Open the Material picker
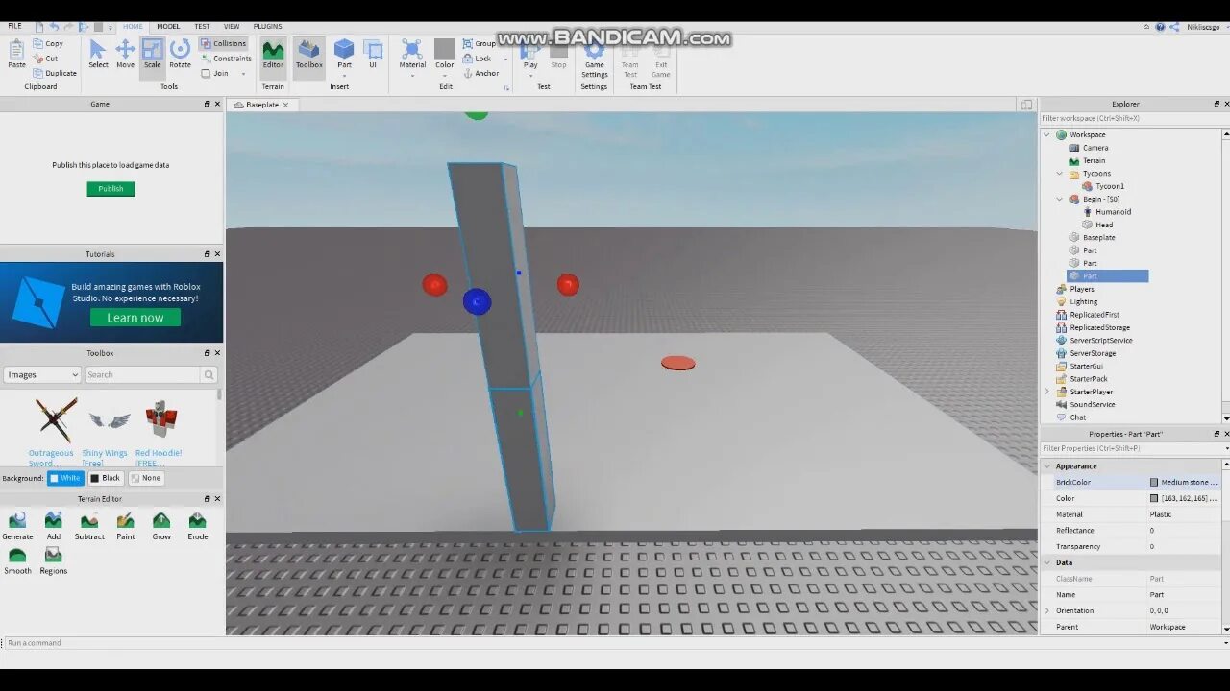Image resolution: width=1230 pixels, height=691 pixels. coord(412,55)
